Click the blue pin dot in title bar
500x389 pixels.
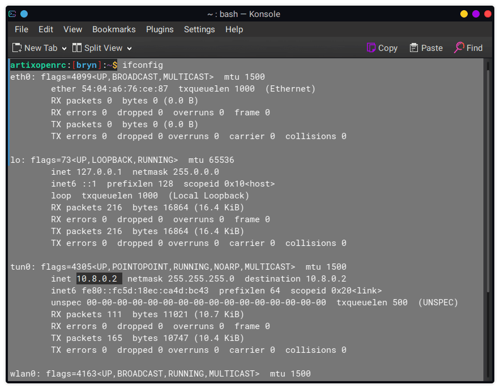[x=24, y=14]
